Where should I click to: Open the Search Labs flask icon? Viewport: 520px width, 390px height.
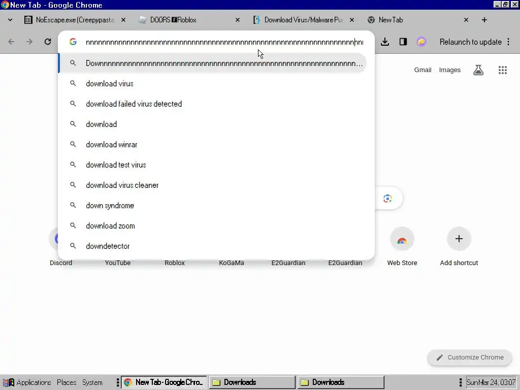pos(478,70)
